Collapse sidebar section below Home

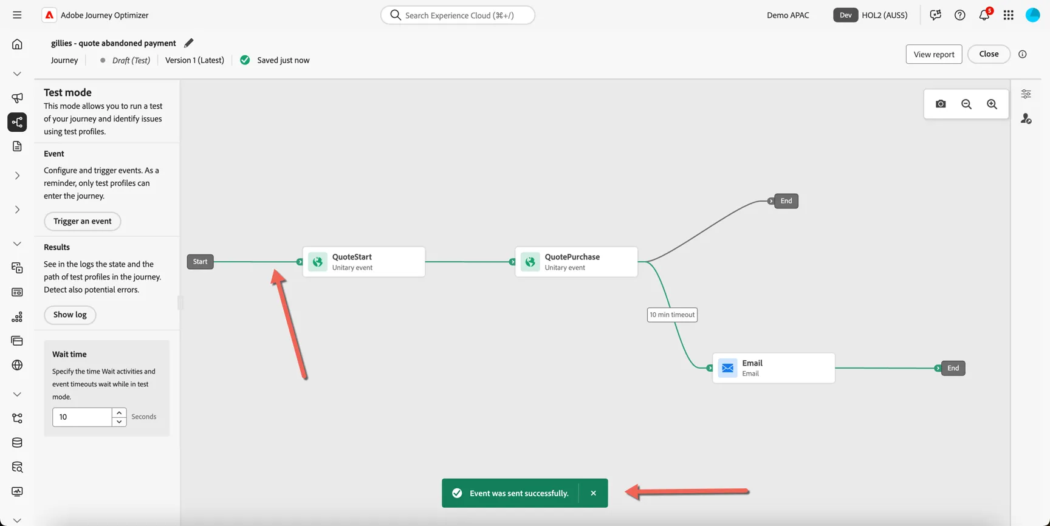pyautogui.click(x=17, y=73)
